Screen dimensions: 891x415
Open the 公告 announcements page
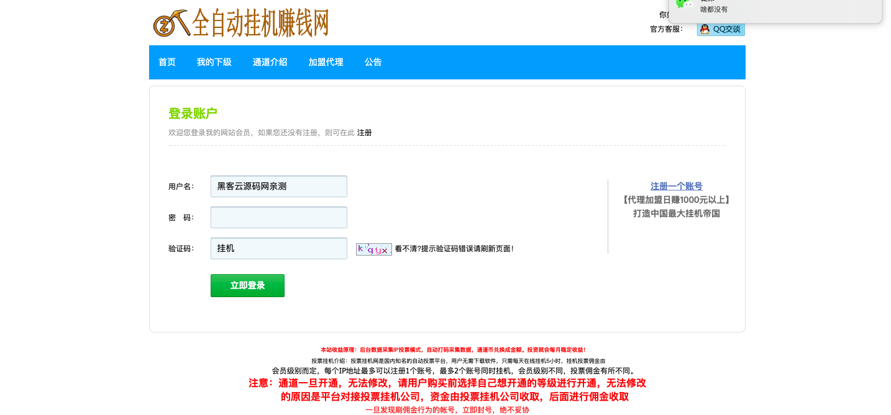point(373,62)
